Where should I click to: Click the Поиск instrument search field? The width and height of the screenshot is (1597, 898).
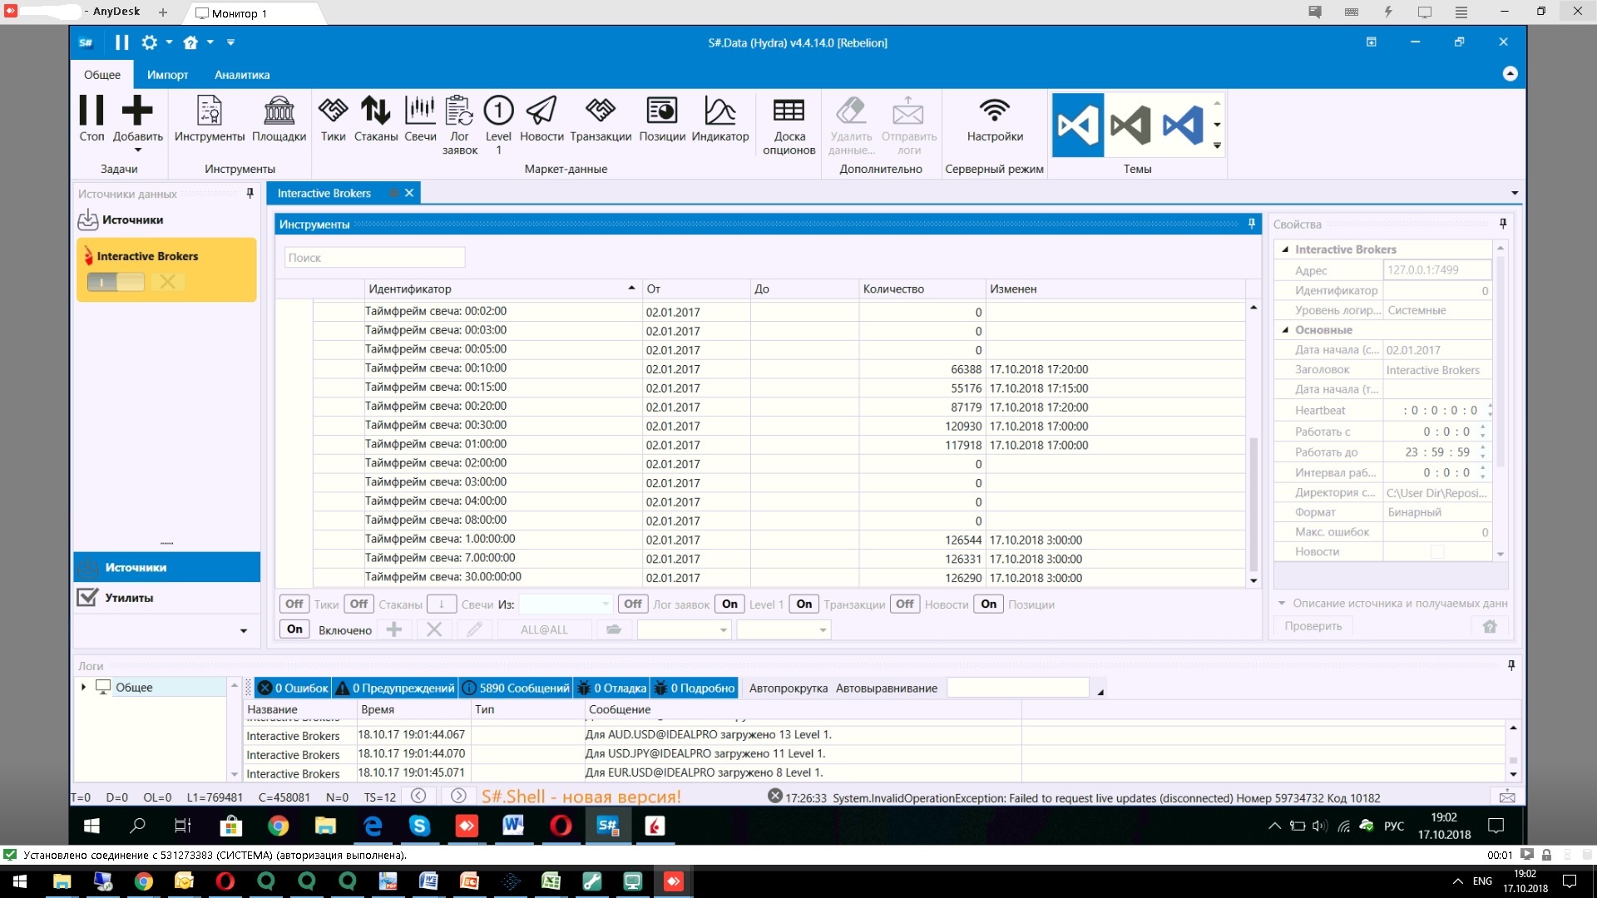[x=374, y=258]
